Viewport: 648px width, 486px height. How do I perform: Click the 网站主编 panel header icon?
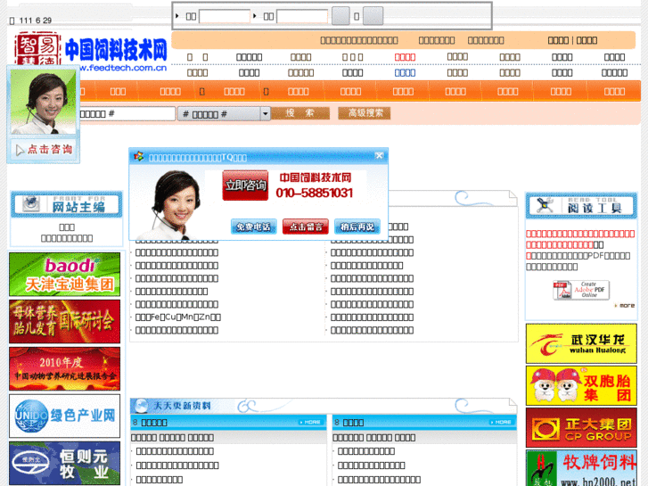[x=30, y=203]
